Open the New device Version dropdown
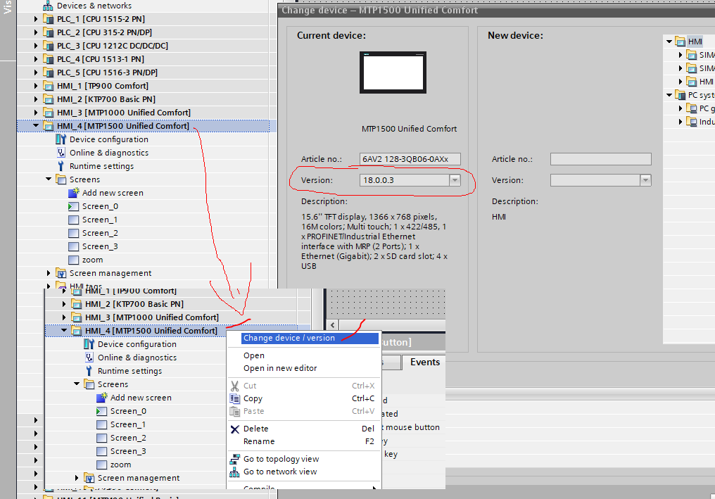Image resolution: width=715 pixels, height=499 pixels. pos(645,180)
